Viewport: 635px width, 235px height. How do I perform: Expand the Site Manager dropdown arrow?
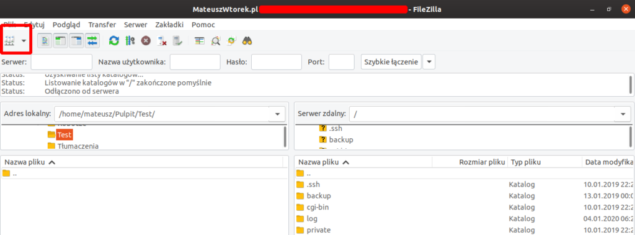coord(24,40)
